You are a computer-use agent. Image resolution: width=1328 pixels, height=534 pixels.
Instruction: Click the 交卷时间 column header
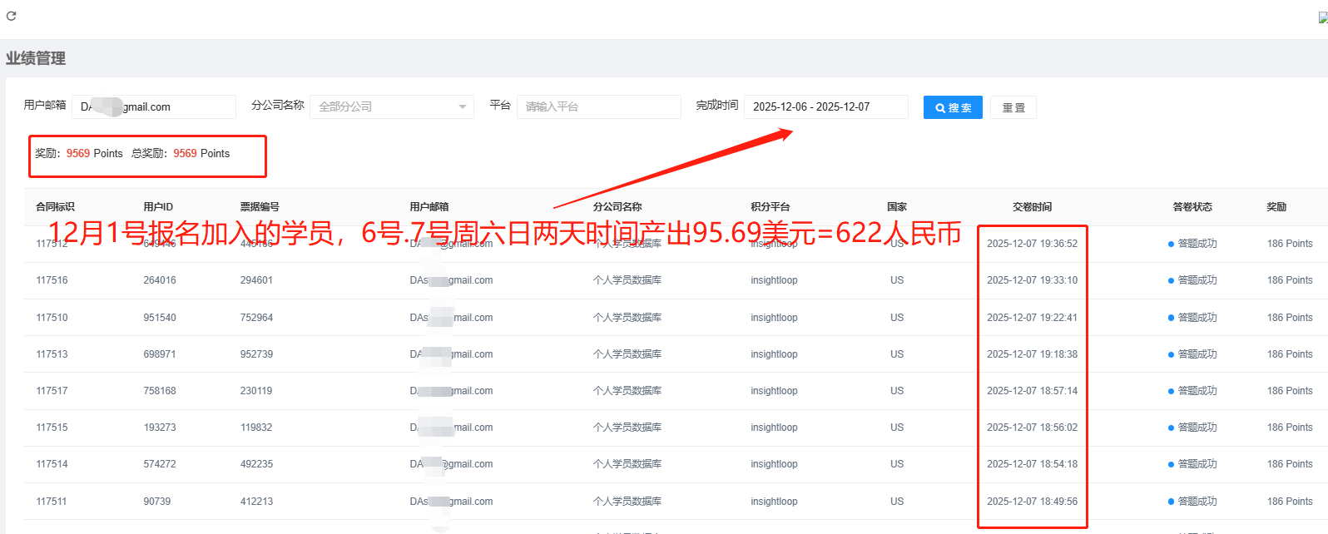[1032, 206]
